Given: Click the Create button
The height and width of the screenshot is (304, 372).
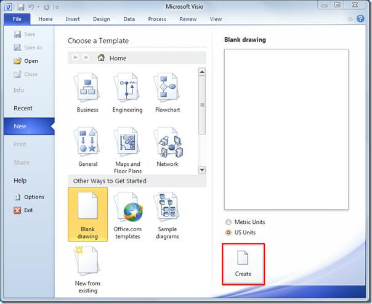Looking at the screenshot, I should [243, 264].
